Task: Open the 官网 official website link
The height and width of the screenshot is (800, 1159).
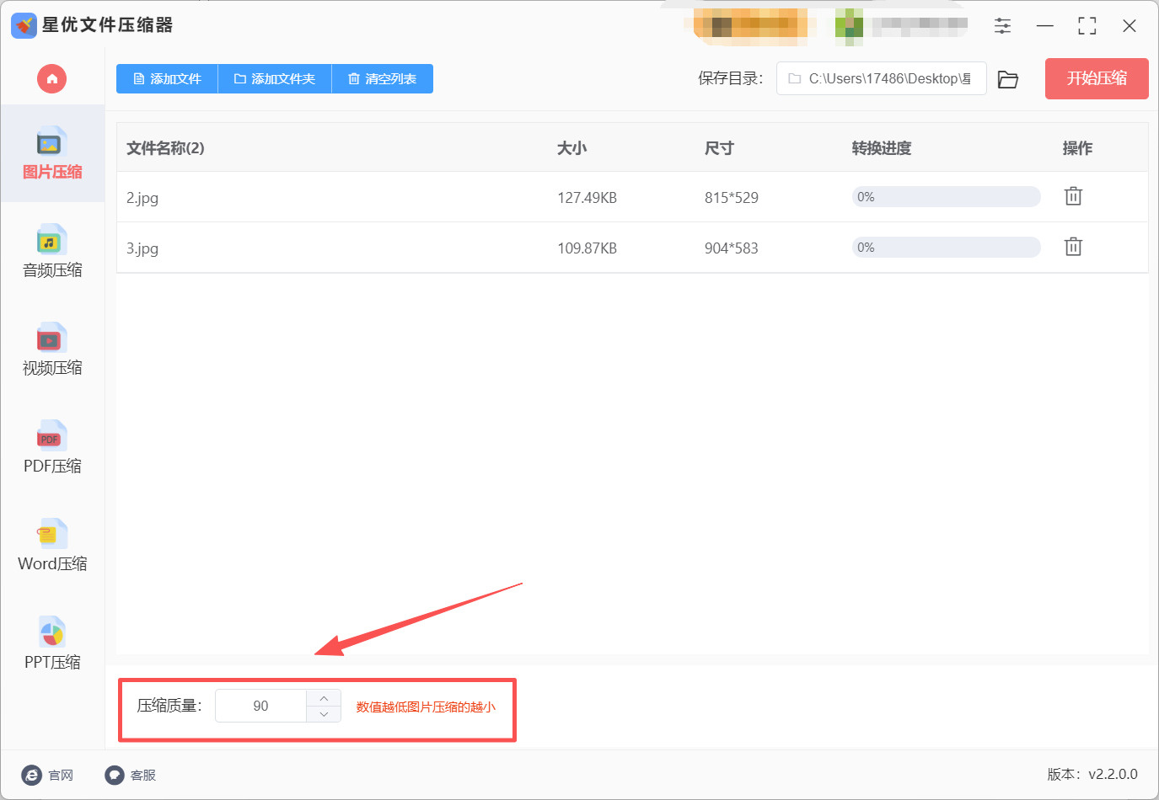Action: pyautogui.click(x=48, y=775)
